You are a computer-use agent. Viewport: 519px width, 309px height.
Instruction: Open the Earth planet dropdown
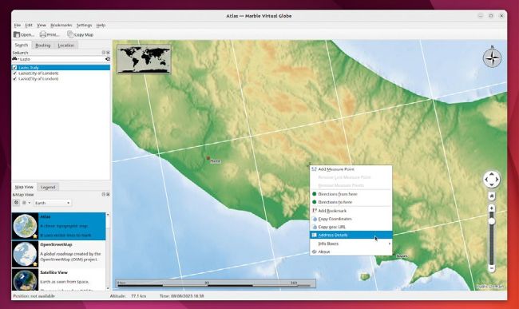click(x=52, y=203)
